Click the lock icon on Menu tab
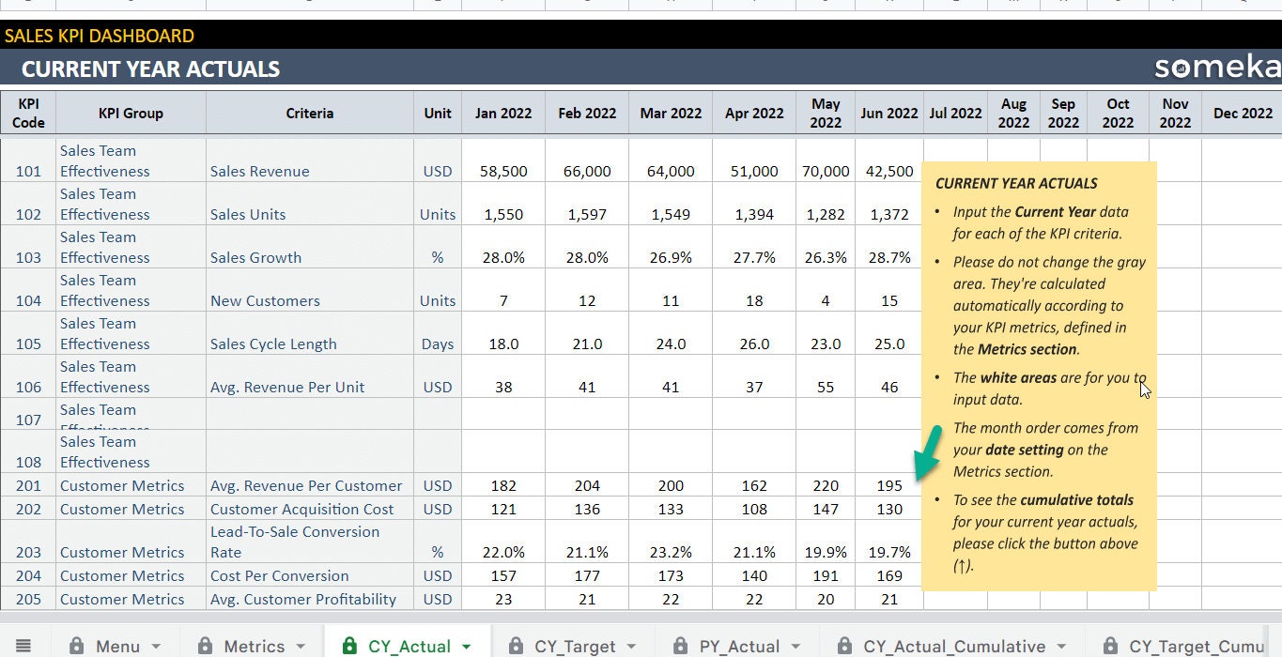 pos(78,646)
